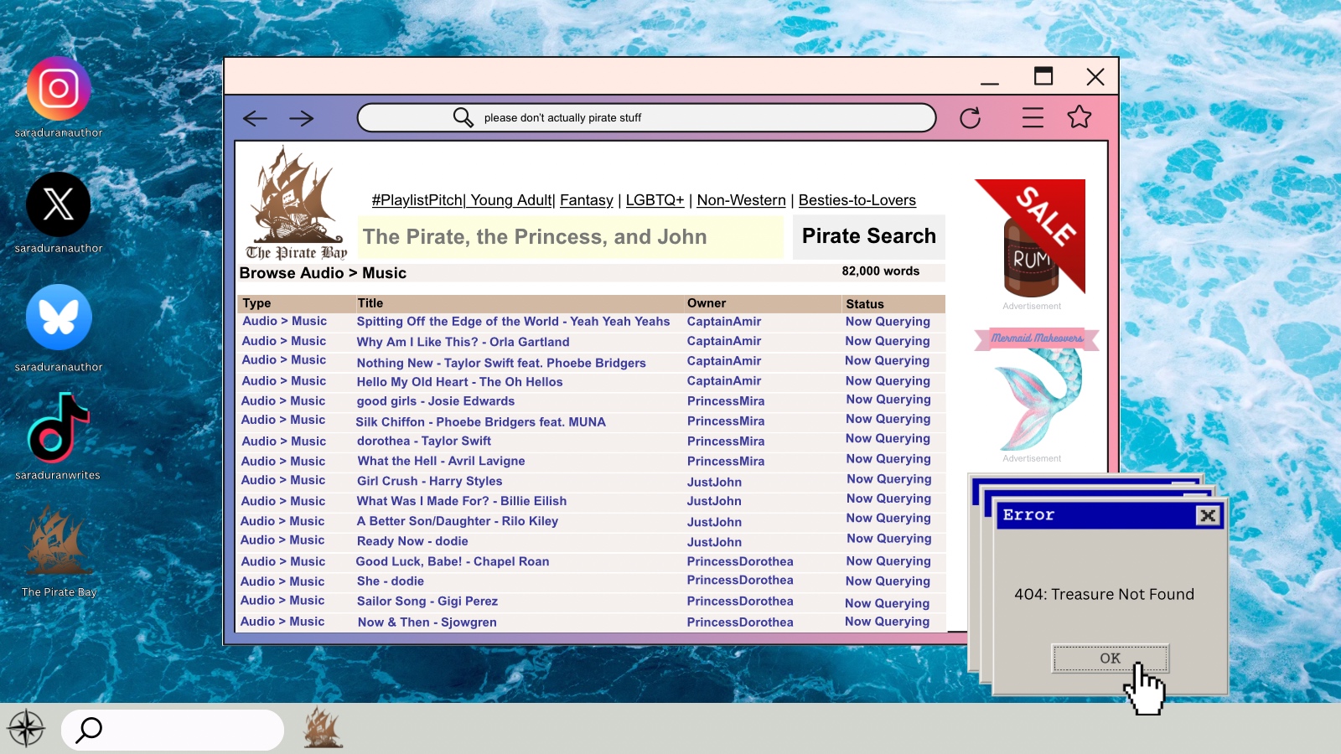Viewport: 1341px width, 754px height.
Task: Open the Bluesky butterfly desktop icon
Action: pyautogui.click(x=59, y=318)
